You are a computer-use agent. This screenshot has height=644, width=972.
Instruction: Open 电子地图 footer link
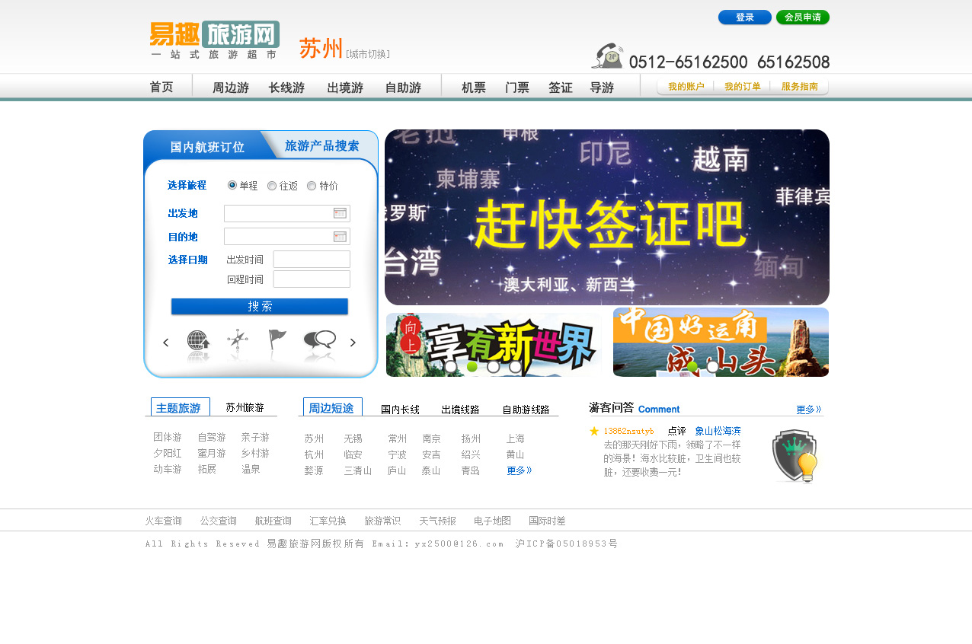pyautogui.click(x=493, y=521)
